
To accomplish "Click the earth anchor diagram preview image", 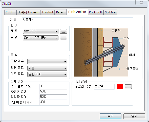I will pos(107,52).
